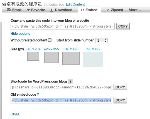150x119 pixels.
Task: Click the Favorite heart icon
Action: click(28, 10)
